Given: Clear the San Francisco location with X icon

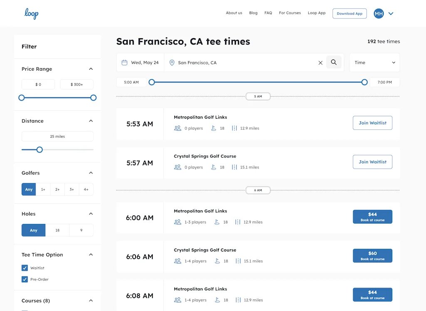Looking at the screenshot, I should pyautogui.click(x=320, y=63).
